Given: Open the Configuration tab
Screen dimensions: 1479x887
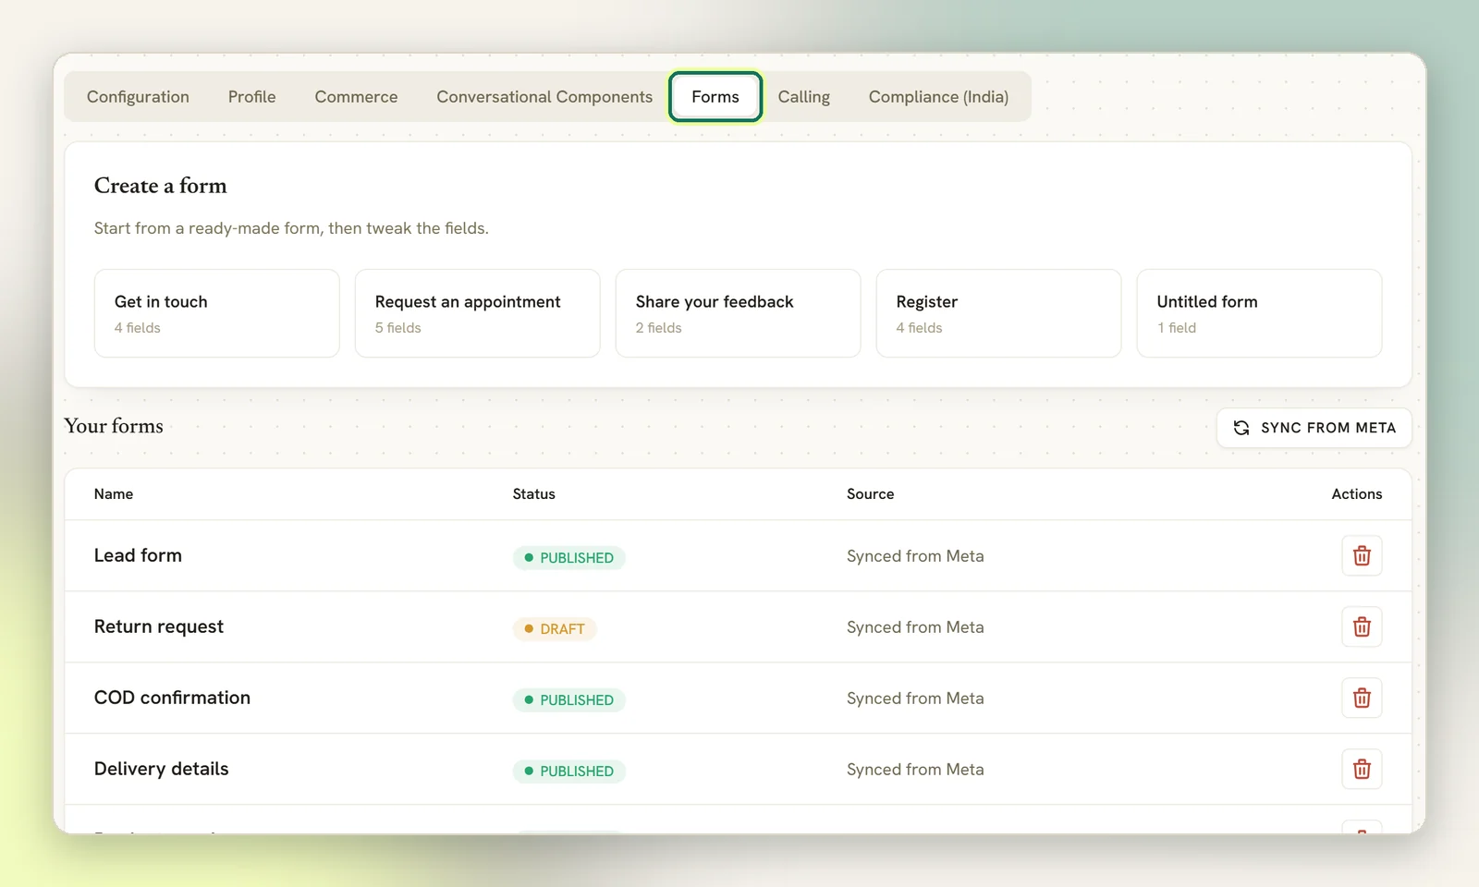Looking at the screenshot, I should pyautogui.click(x=138, y=97).
